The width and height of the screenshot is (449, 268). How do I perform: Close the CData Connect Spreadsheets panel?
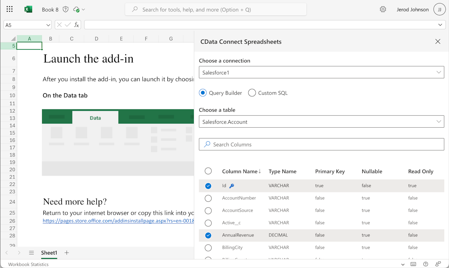[x=437, y=42]
